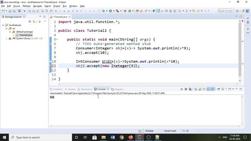Collapse the src folder node
This screenshot has height=141, width=251.
6,29
